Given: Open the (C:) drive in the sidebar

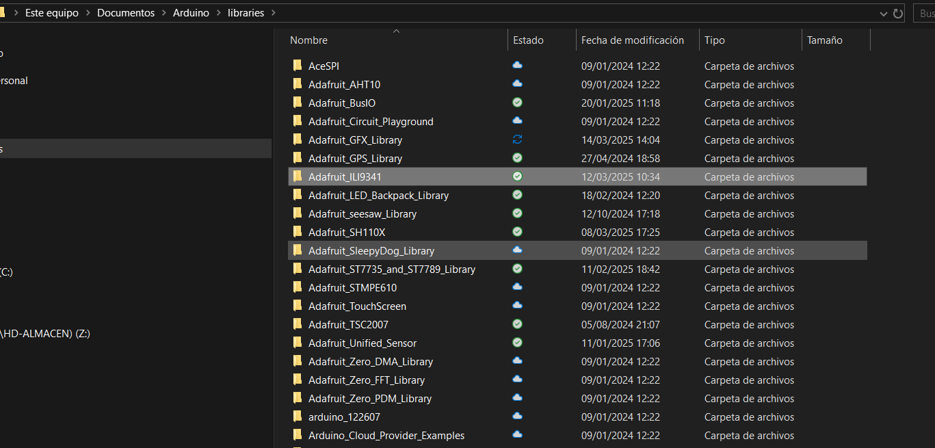Looking at the screenshot, I should pyautogui.click(x=7, y=272).
